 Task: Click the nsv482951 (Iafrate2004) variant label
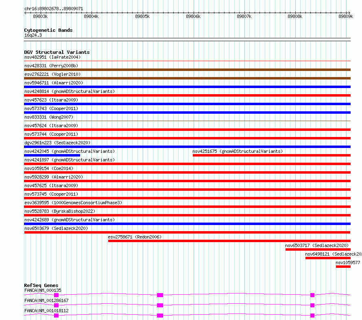pyautogui.click(x=52, y=57)
